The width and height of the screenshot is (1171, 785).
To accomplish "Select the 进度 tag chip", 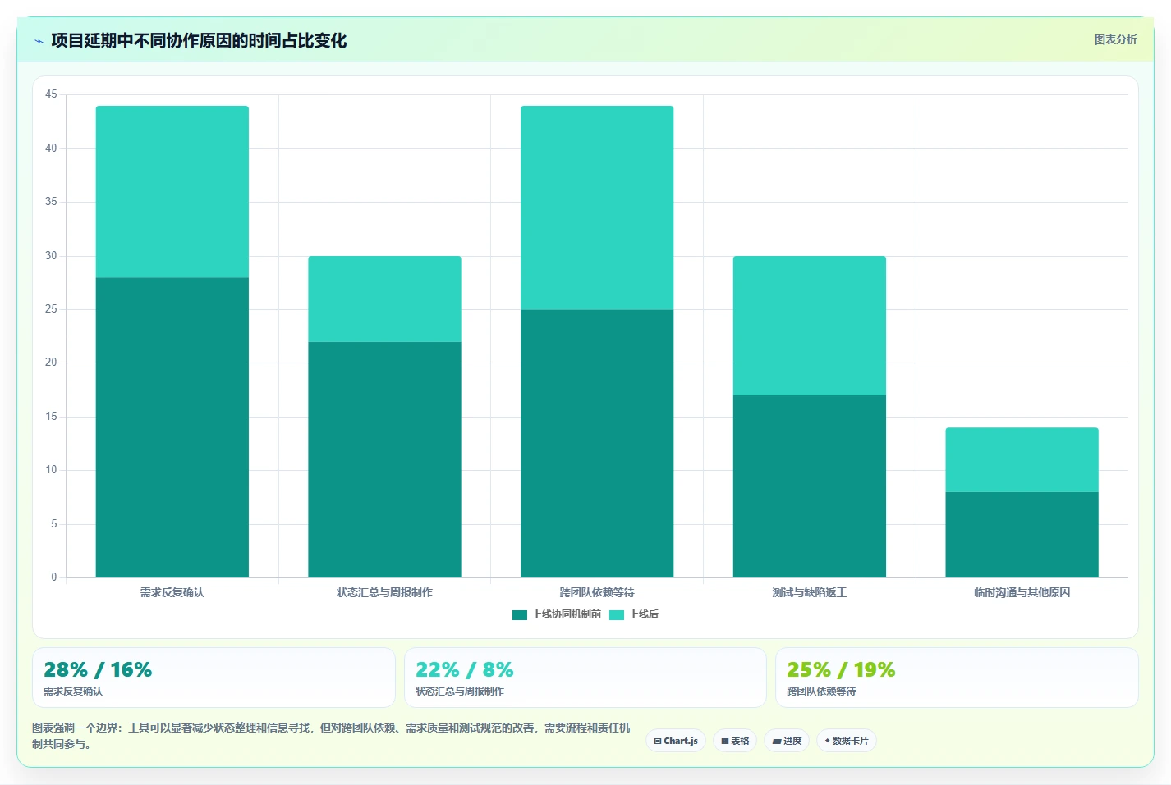I will click(787, 741).
